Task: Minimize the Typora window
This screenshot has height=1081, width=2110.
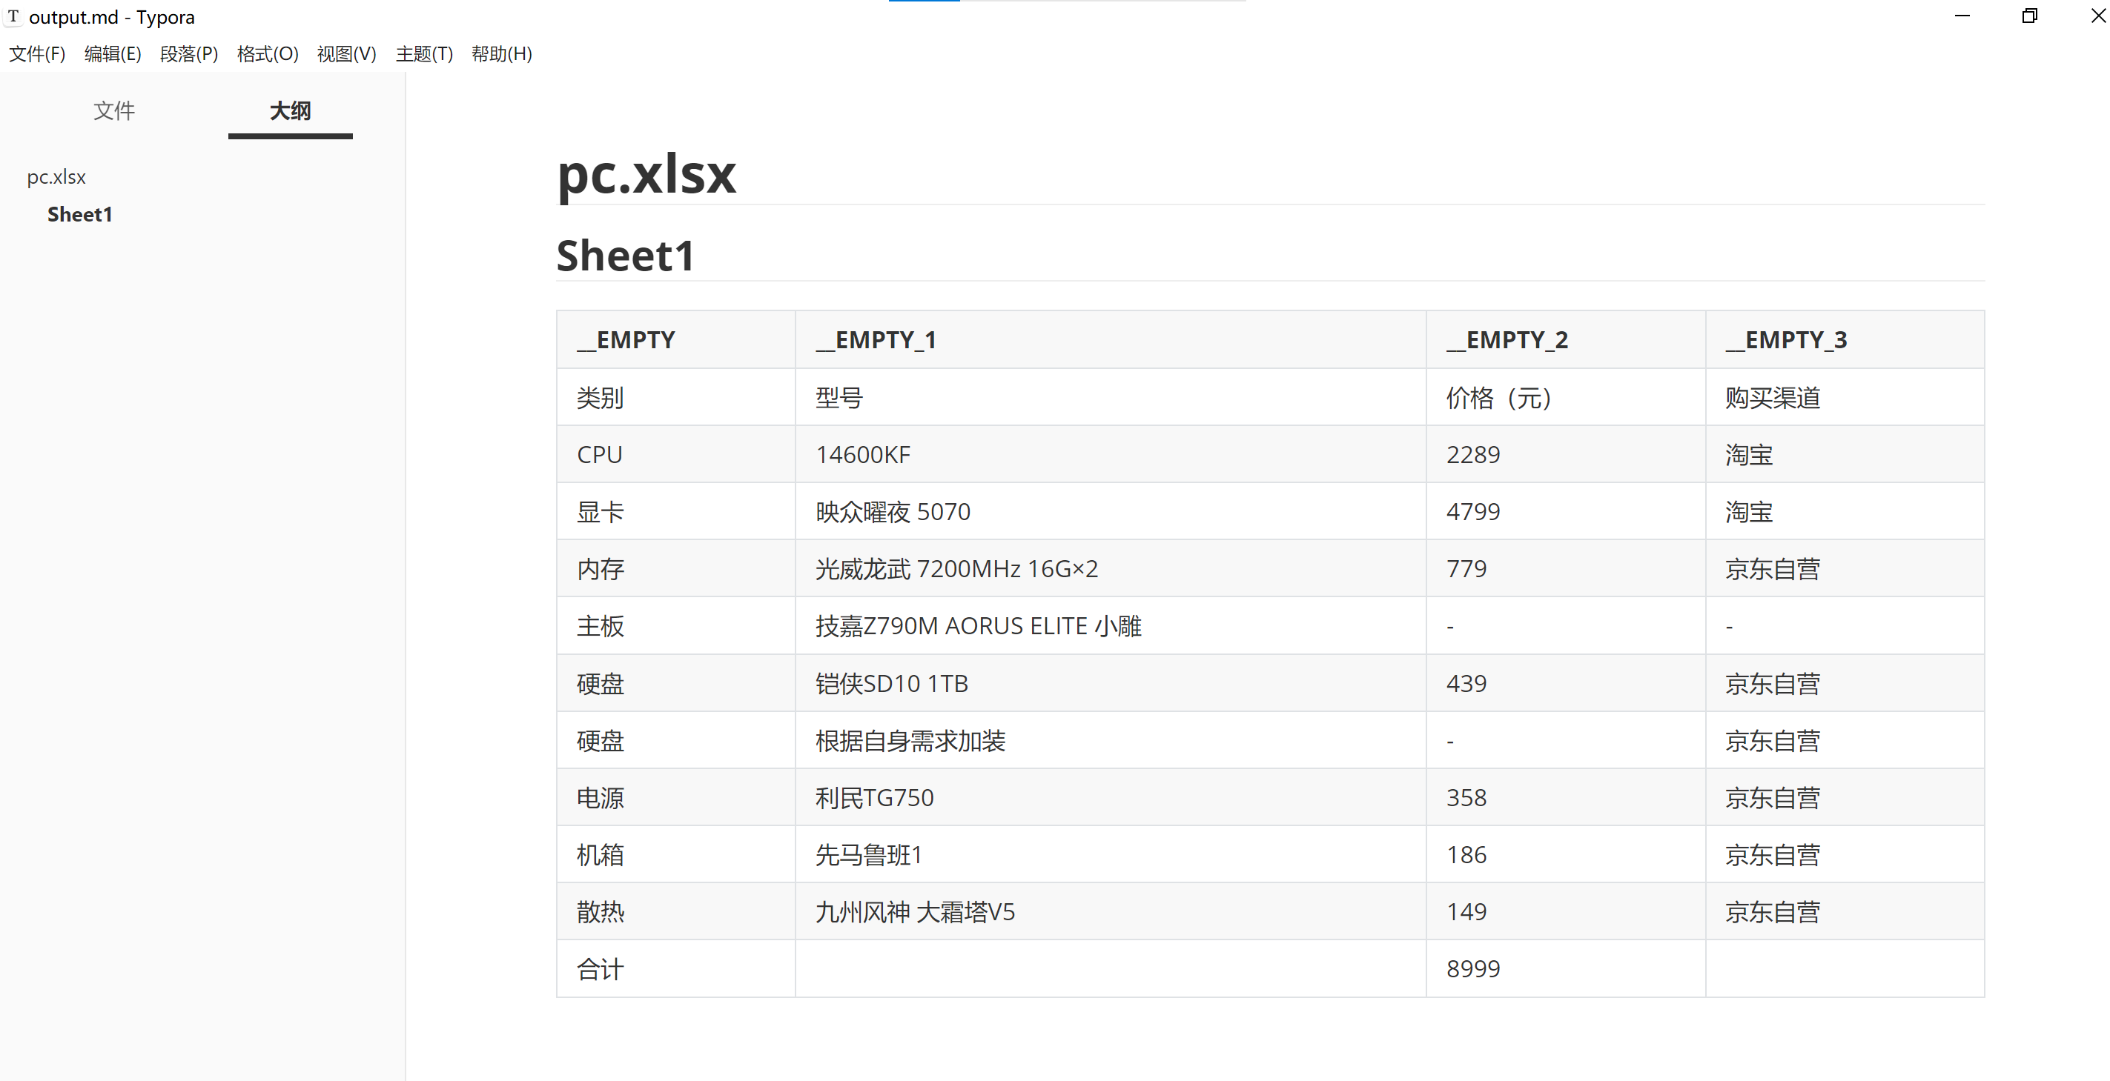Action: point(1962,16)
